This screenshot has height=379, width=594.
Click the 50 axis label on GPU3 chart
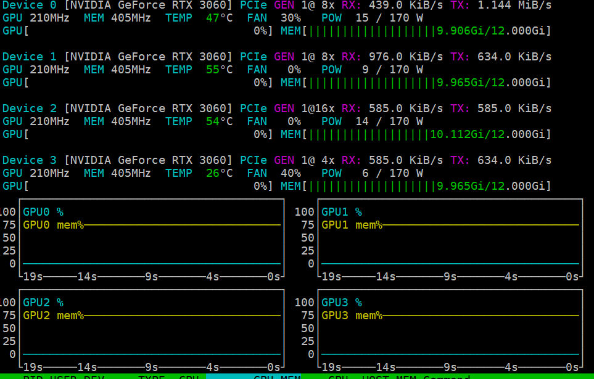tap(308, 328)
